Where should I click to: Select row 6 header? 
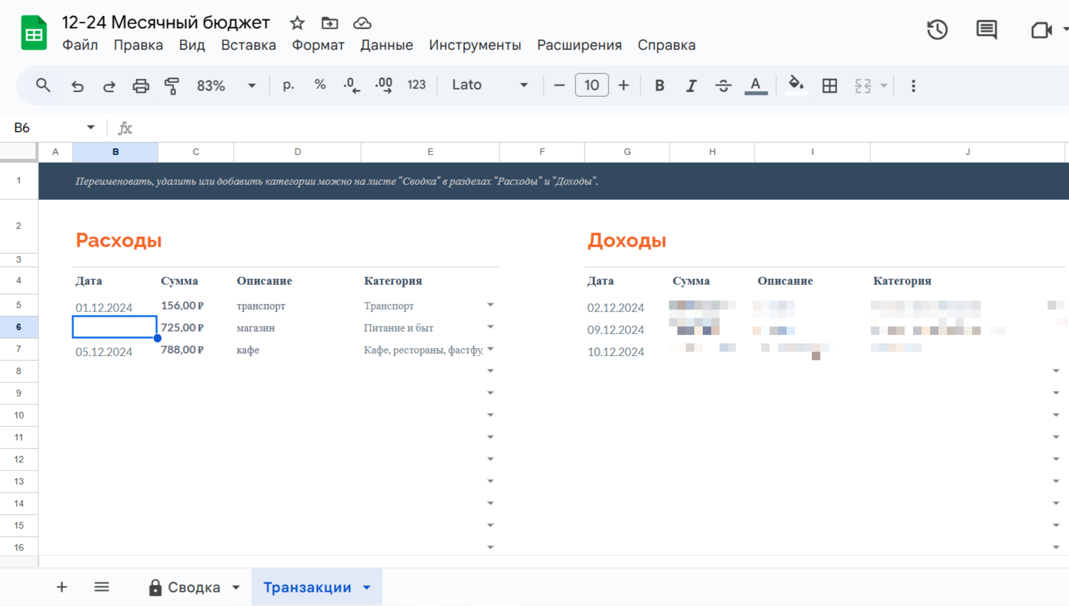(x=19, y=327)
